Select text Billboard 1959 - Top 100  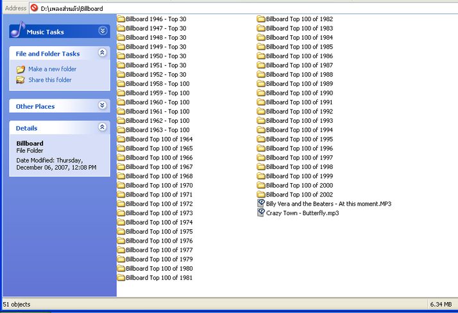(x=158, y=93)
